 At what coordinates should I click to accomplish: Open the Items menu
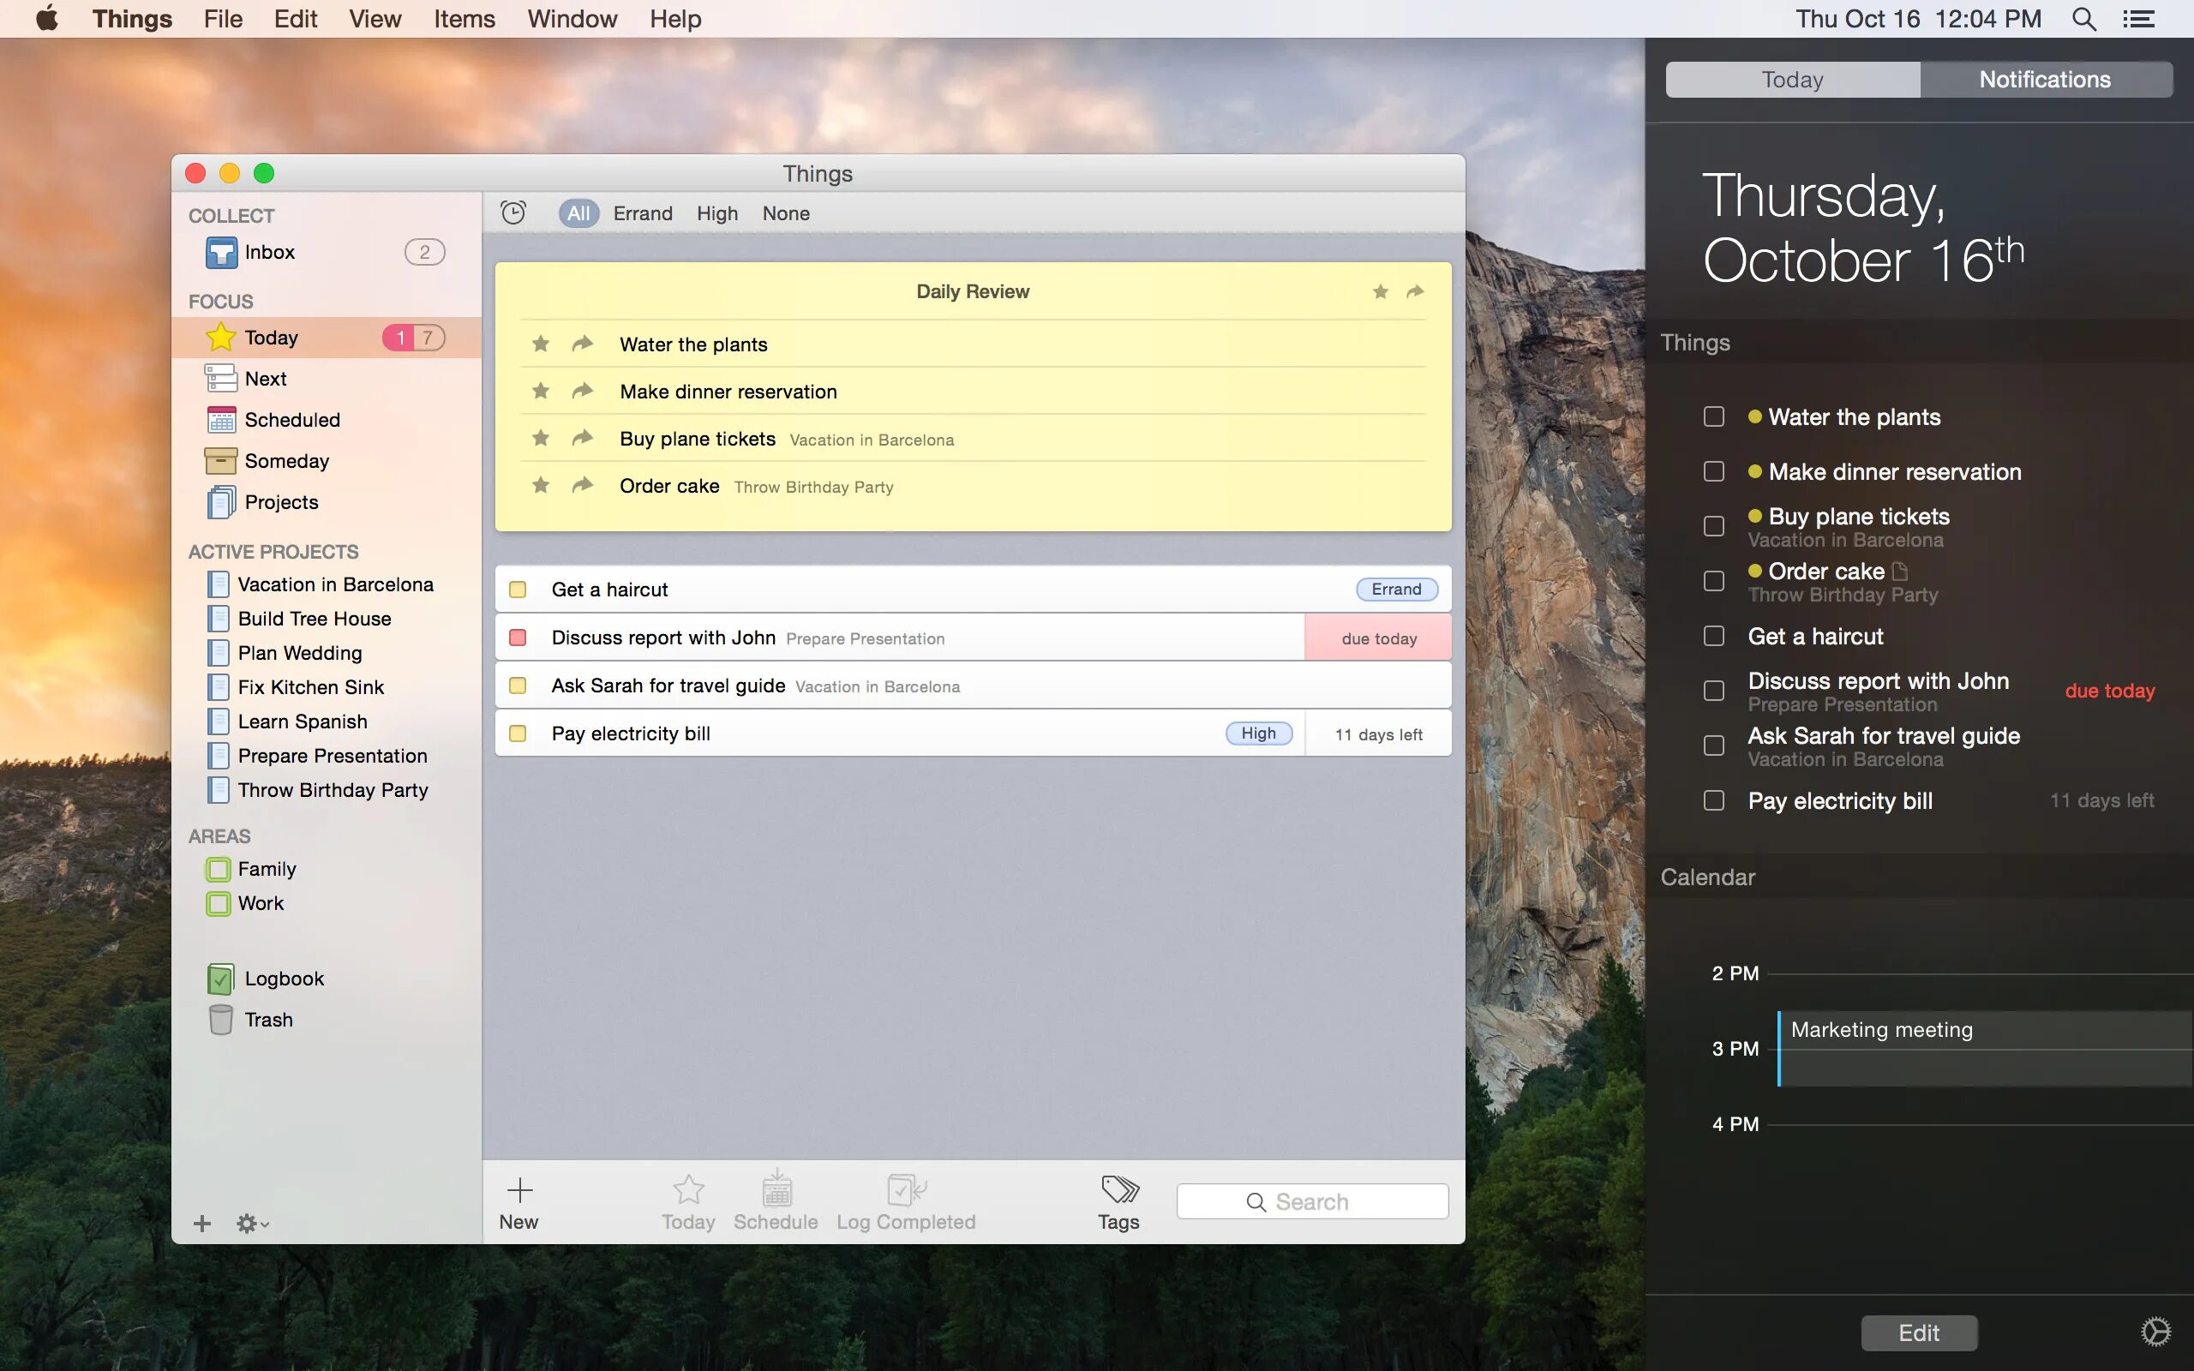(x=465, y=18)
